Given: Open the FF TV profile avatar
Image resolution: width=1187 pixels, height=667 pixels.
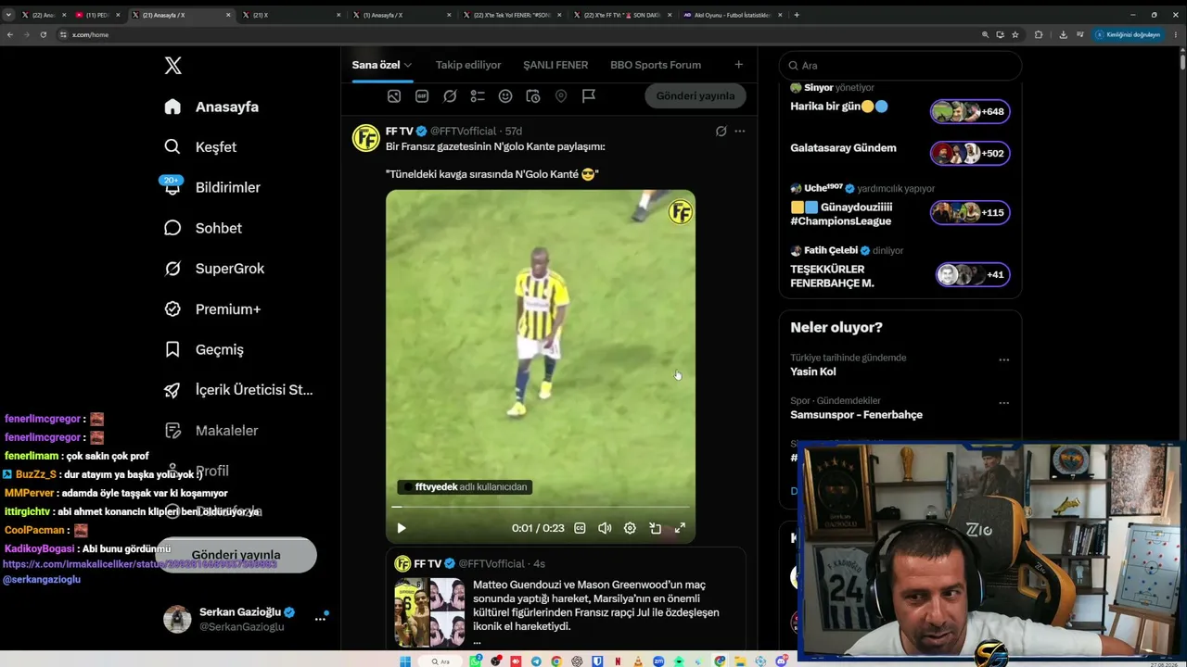Looking at the screenshot, I should [366, 138].
